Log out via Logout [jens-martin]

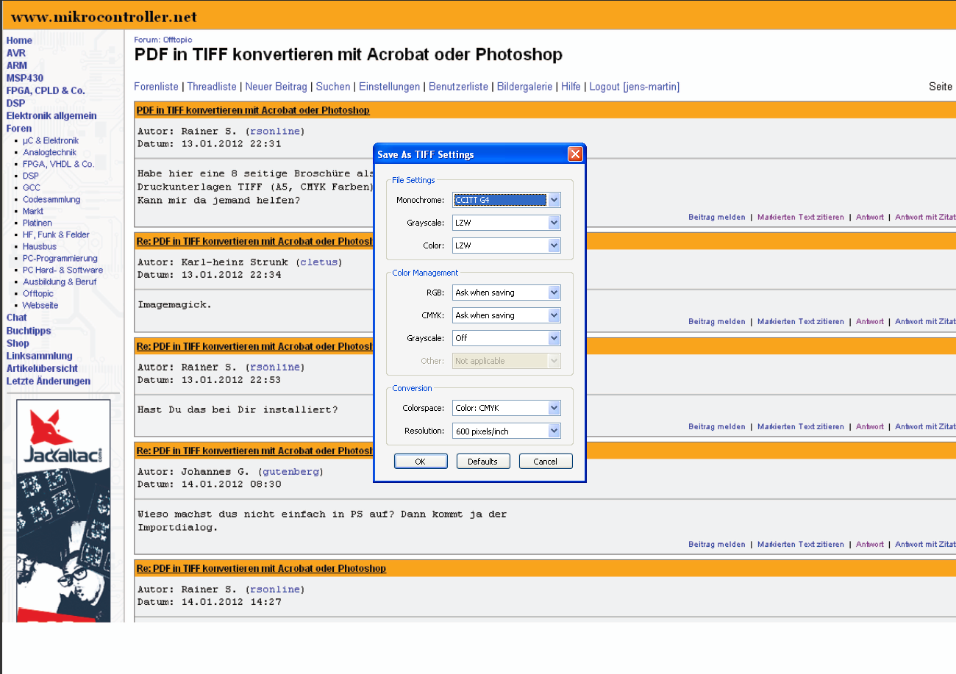pyautogui.click(x=635, y=87)
